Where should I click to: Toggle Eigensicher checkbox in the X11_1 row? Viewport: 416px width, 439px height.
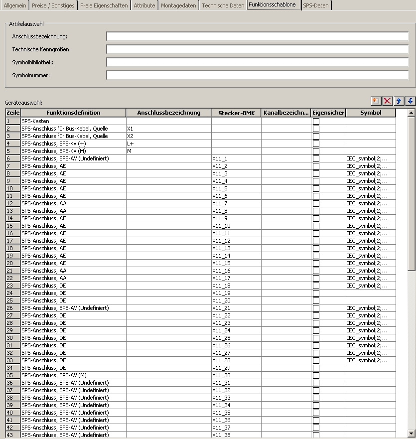click(316, 159)
